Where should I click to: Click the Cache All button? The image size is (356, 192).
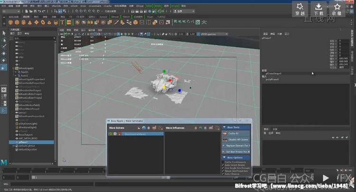[x=235, y=134]
